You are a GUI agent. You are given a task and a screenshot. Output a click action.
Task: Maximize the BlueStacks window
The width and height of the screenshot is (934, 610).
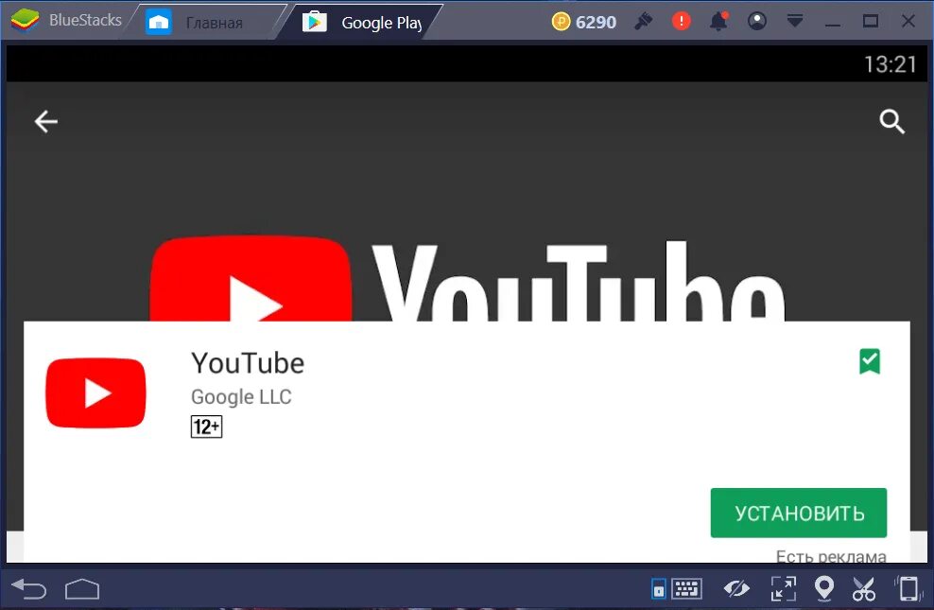[x=871, y=22]
